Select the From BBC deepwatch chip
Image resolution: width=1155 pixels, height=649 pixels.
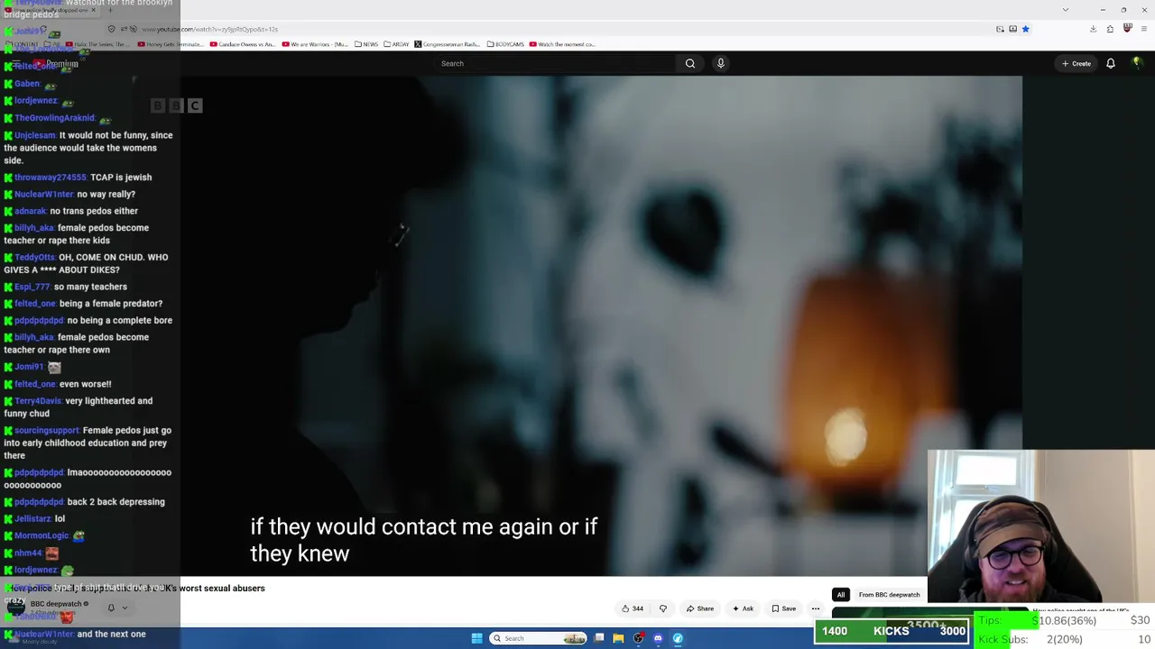tap(889, 595)
